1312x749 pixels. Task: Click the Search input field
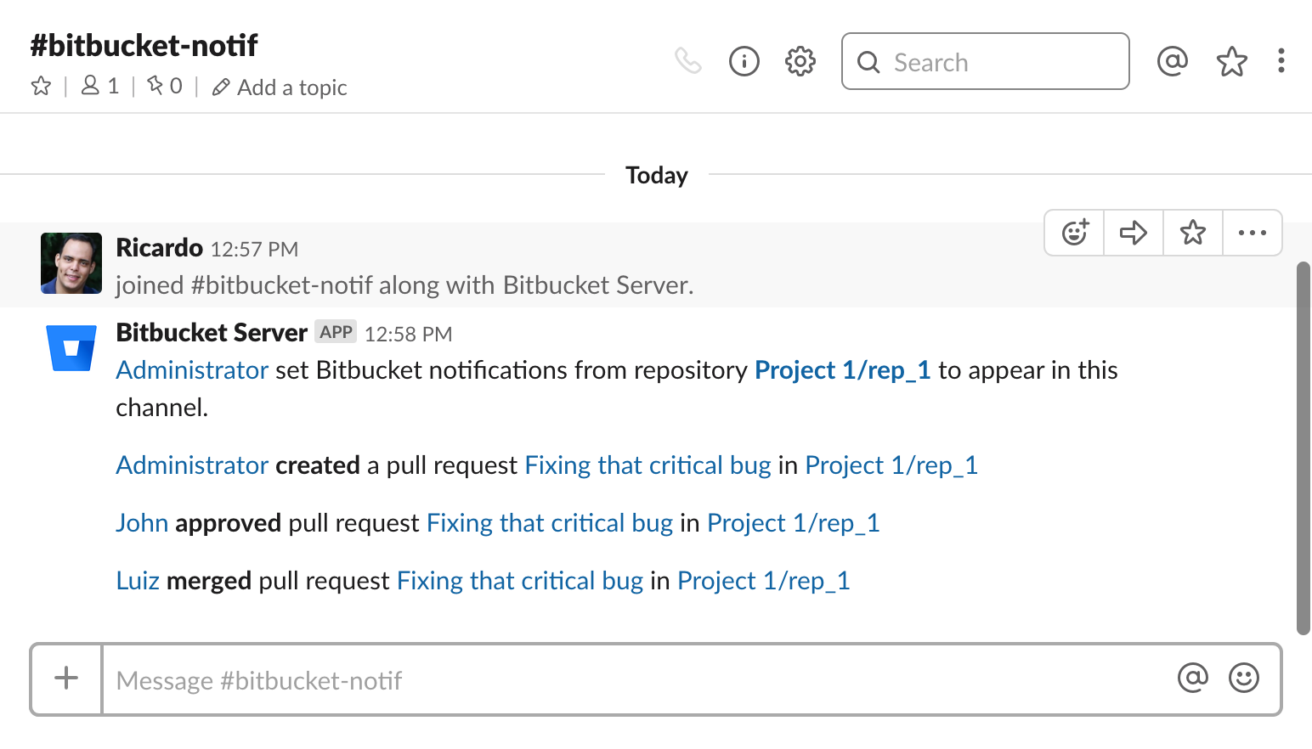985,61
